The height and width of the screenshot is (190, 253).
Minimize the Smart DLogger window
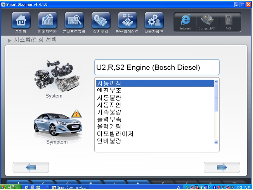pyautogui.click(x=237, y=5)
